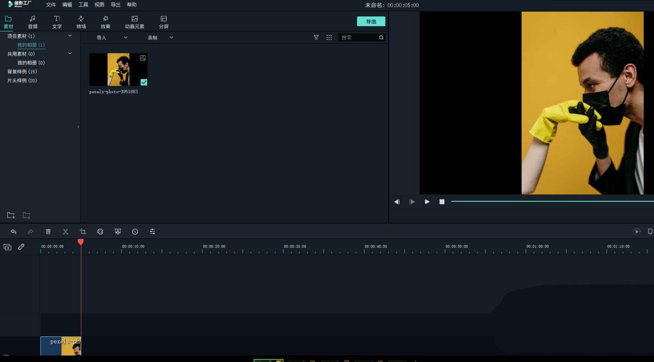
Task: Play the preview video
Action: tap(427, 202)
